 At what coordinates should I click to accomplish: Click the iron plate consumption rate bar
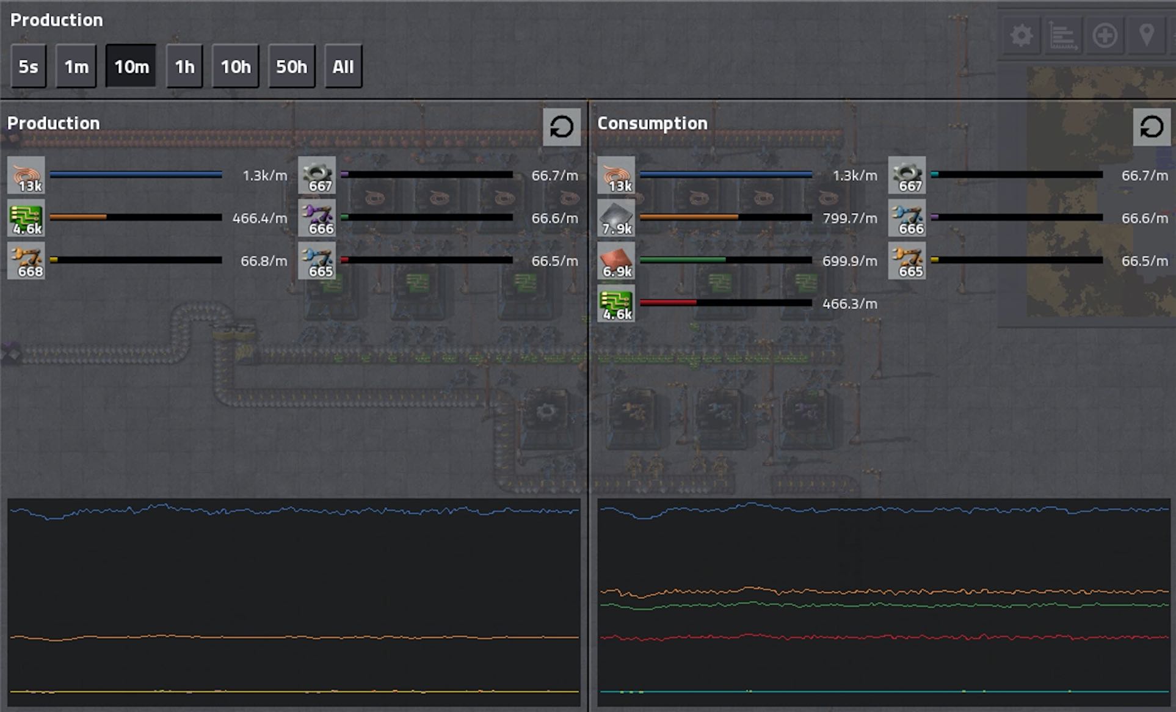point(726,217)
